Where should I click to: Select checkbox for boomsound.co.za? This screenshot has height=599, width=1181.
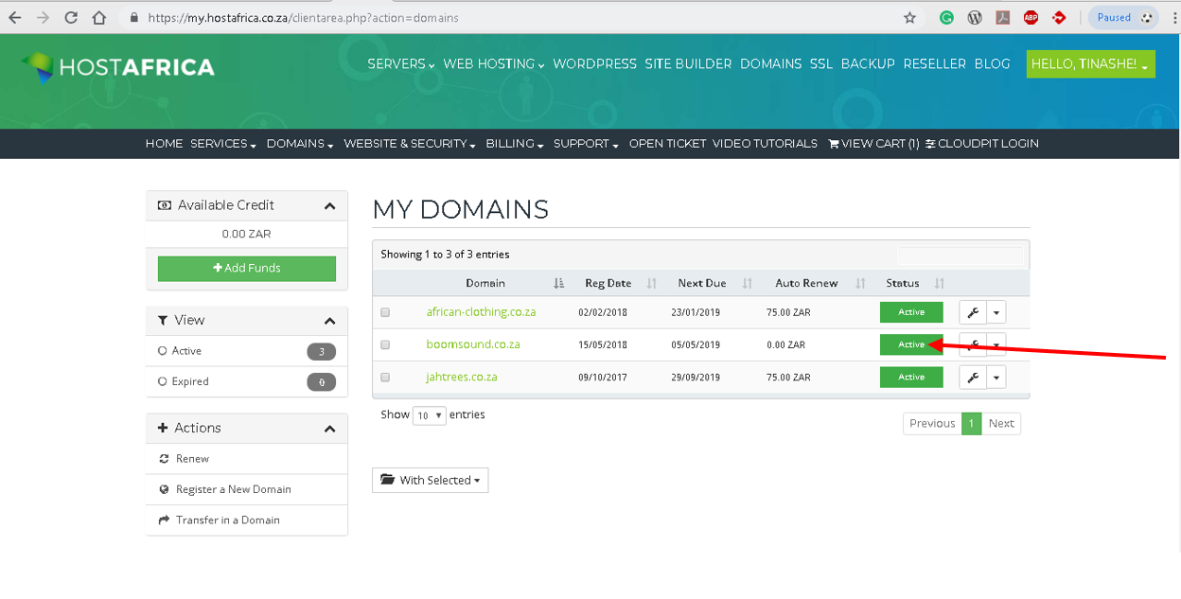click(x=385, y=344)
